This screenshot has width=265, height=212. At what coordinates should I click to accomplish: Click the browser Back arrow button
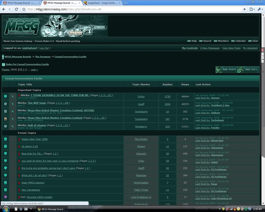4,9
